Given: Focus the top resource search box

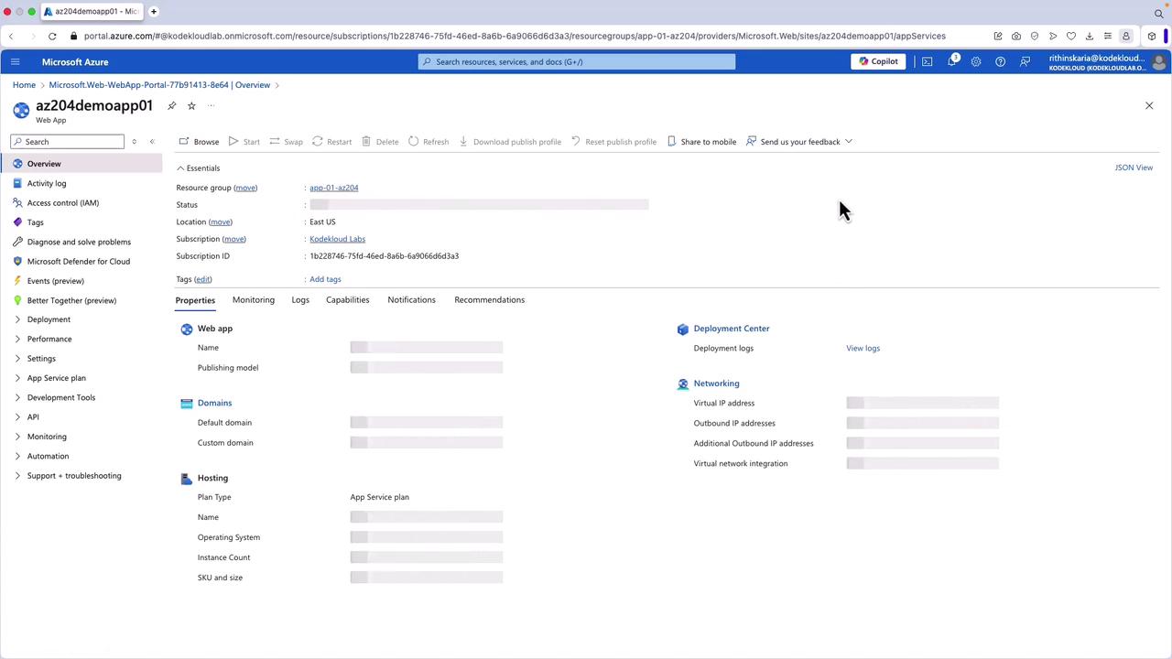Looking at the screenshot, I should coord(577,61).
